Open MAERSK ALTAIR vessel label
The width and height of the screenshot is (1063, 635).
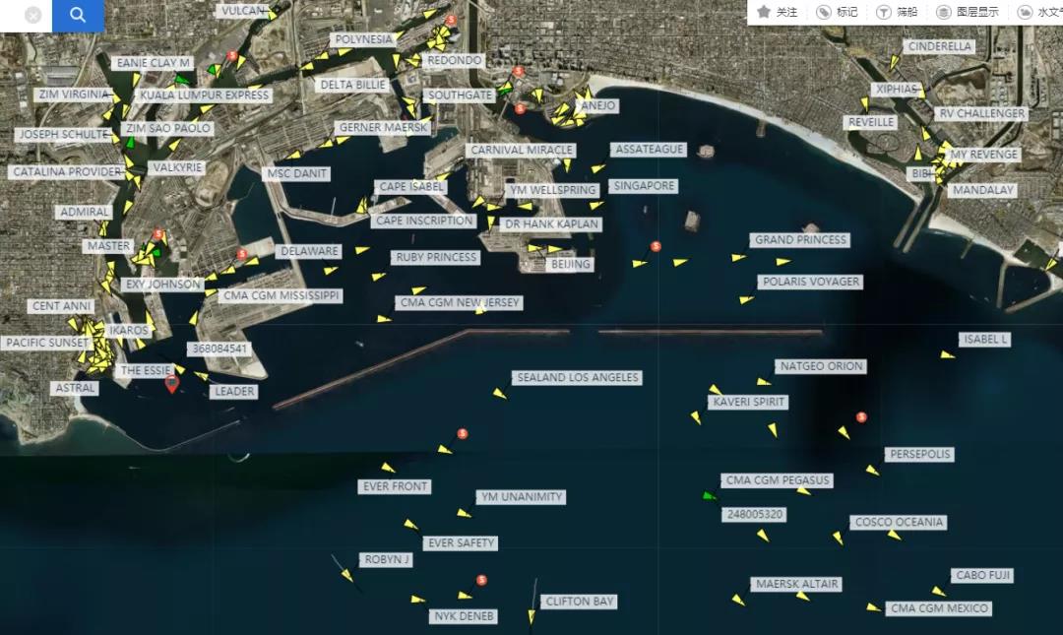796,585
